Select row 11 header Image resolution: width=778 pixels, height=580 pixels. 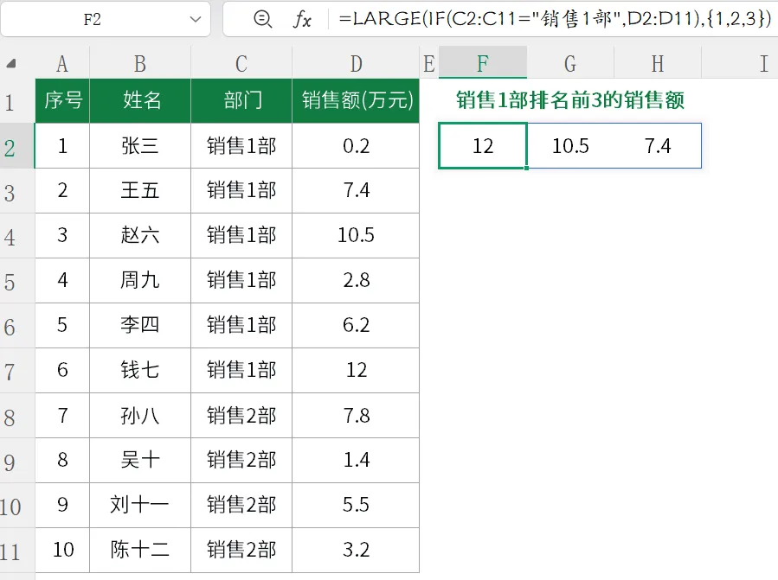[16, 551]
